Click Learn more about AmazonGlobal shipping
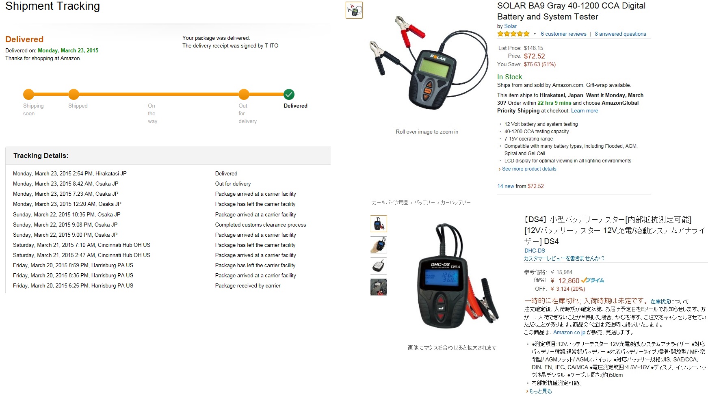 [585, 111]
